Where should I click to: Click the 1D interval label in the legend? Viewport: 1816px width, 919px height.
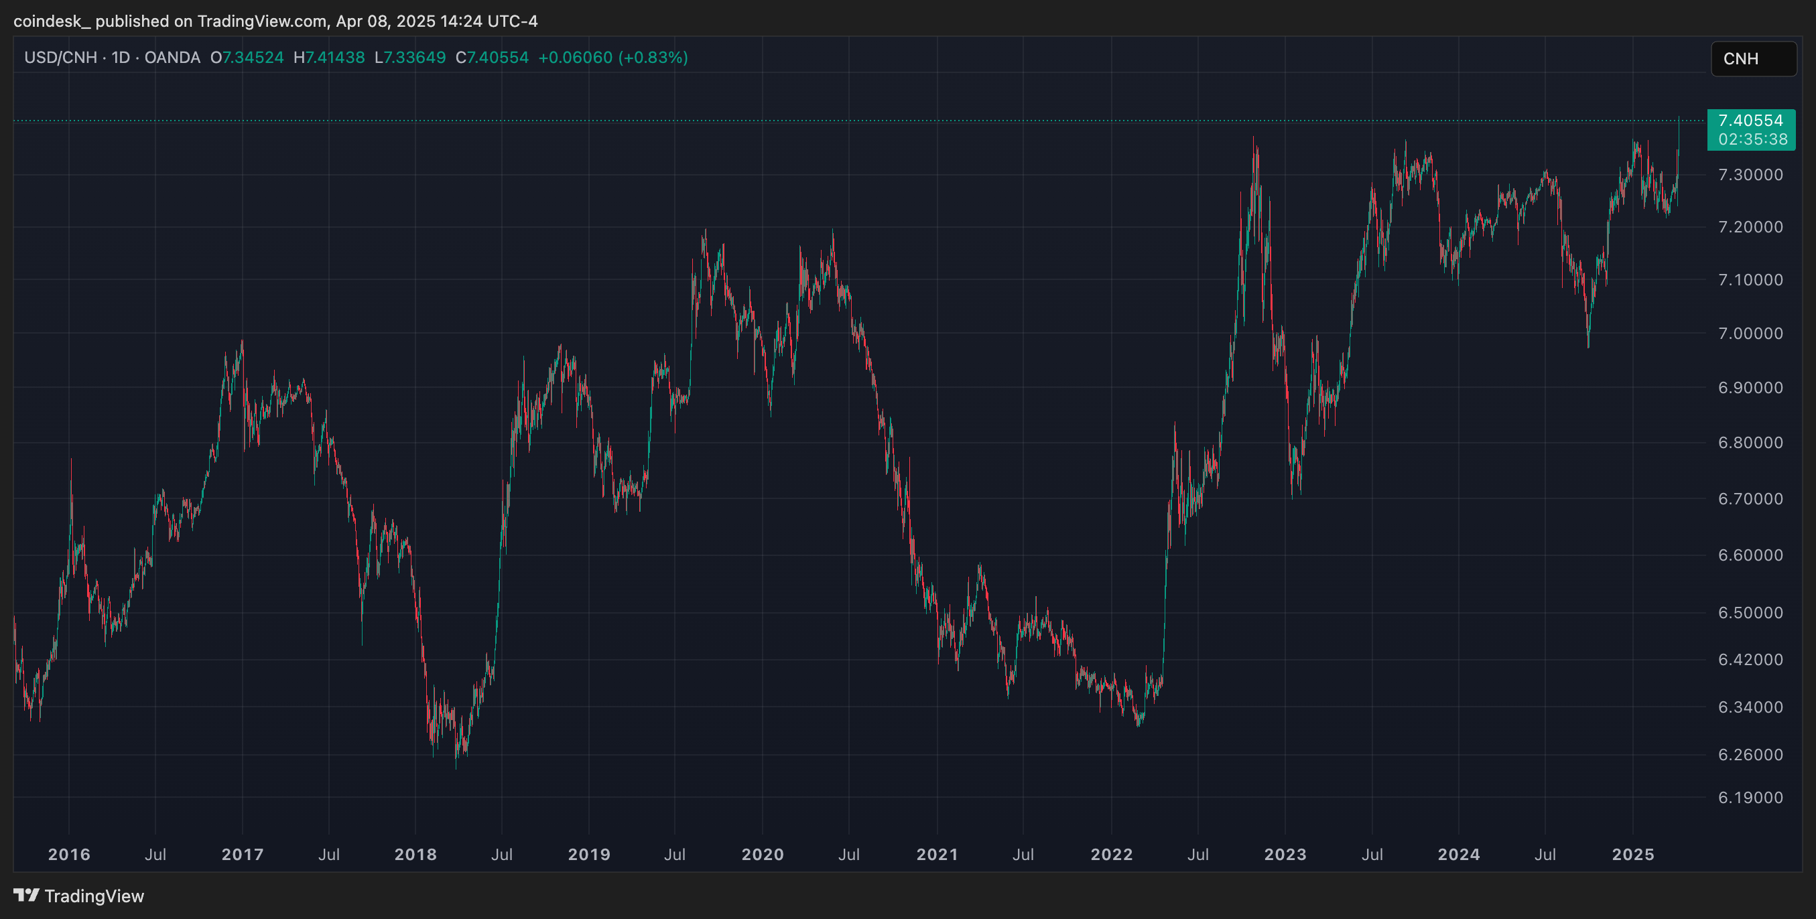[x=121, y=58]
